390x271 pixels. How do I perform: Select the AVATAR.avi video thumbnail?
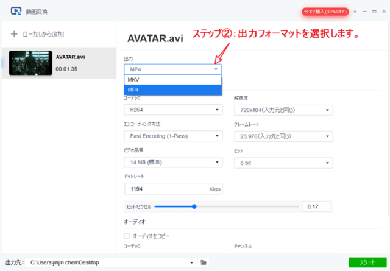tap(30, 63)
